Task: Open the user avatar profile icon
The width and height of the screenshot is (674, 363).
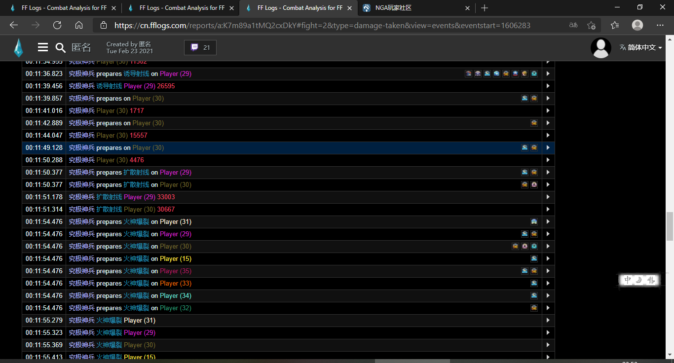Action: [601, 47]
